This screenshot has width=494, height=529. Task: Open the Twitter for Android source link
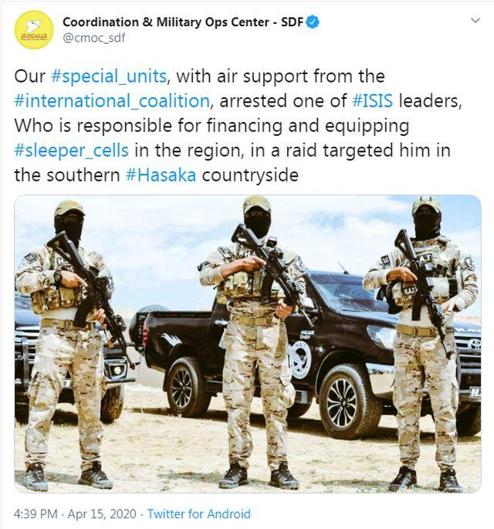click(199, 514)
